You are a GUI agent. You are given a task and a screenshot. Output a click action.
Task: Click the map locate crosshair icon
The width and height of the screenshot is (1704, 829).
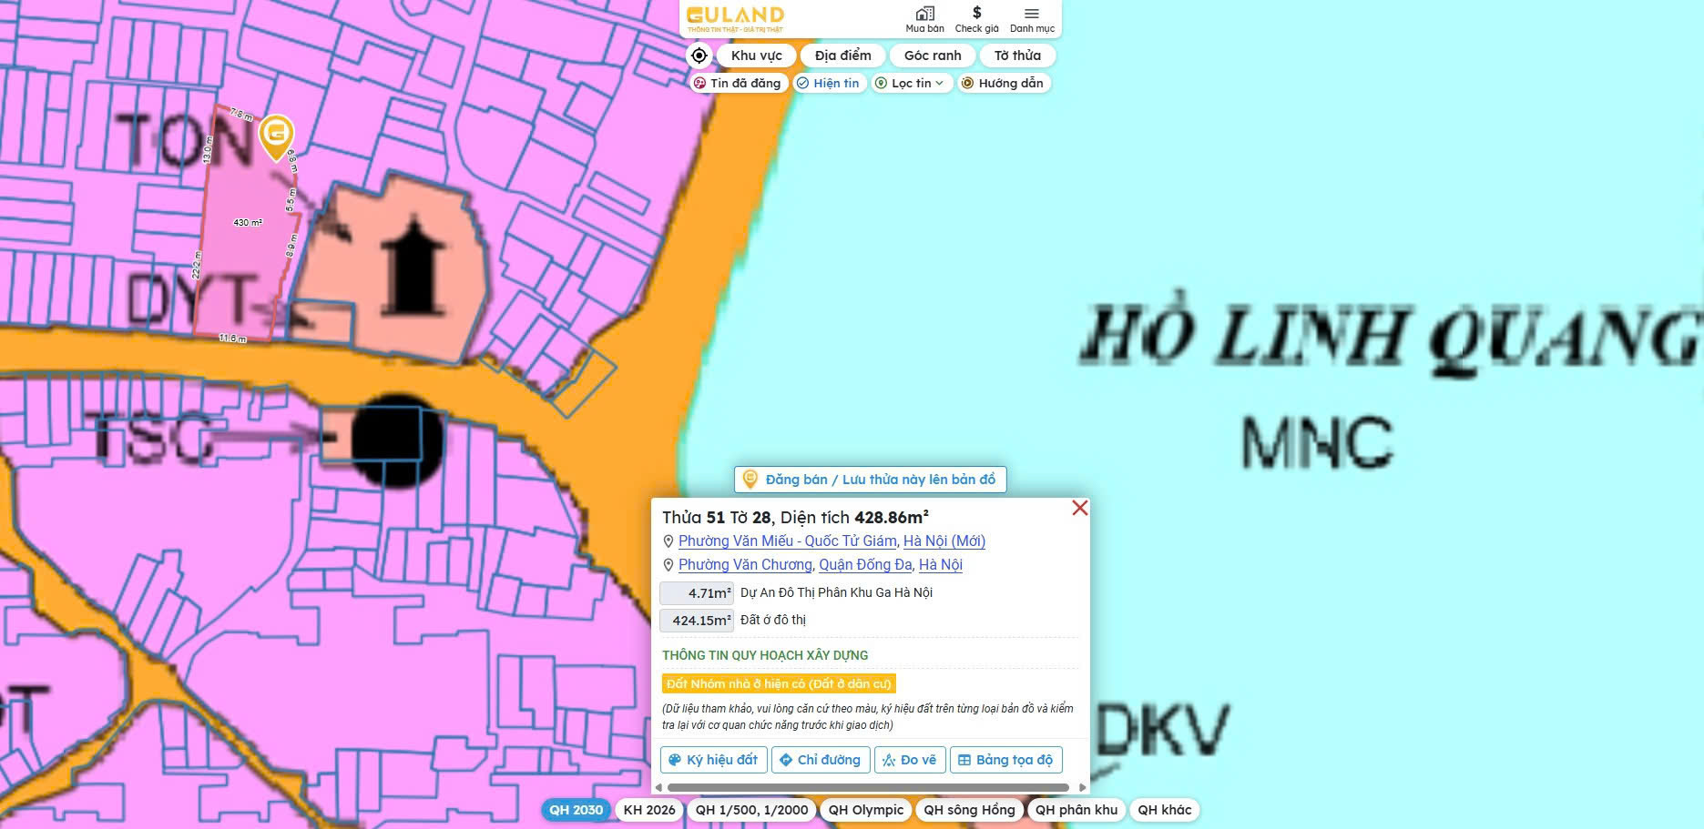tap(699, 56)
